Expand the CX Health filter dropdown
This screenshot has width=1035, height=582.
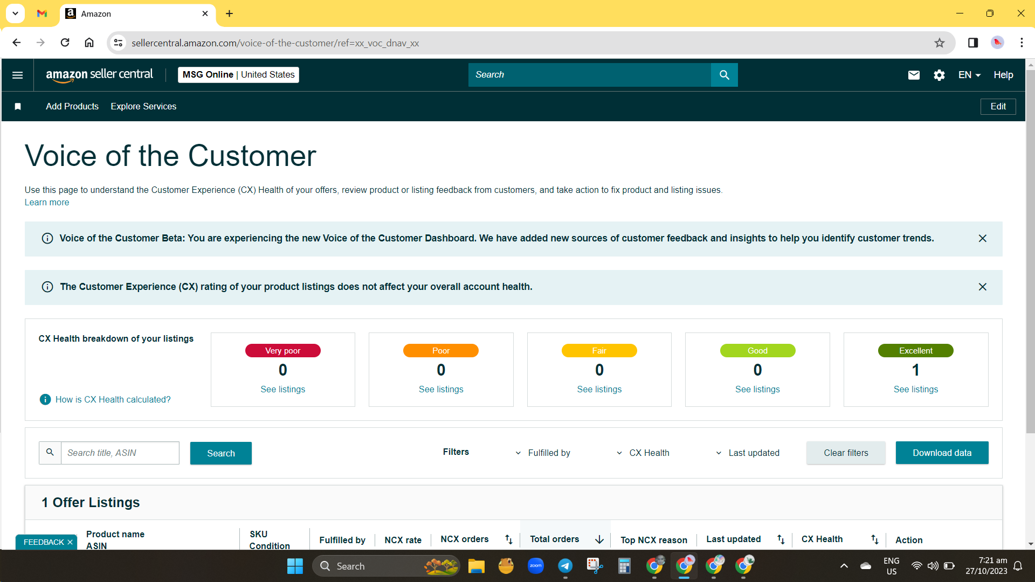click(643, 453)
